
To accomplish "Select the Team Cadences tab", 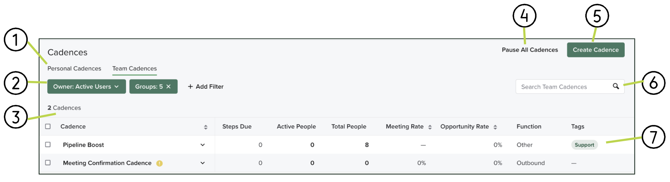I will pyautogui.click(x=135, y=69).
